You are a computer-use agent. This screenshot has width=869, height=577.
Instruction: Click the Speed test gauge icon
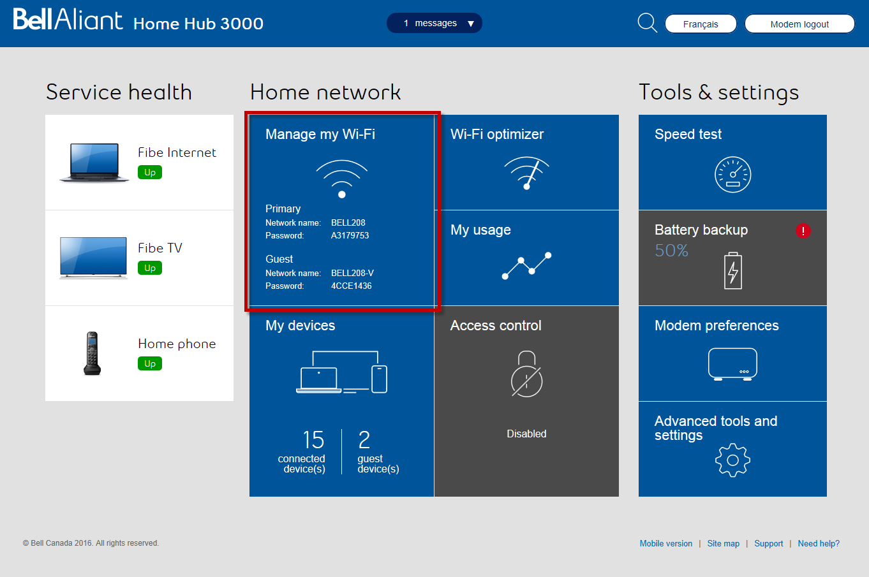pos(732,174)
